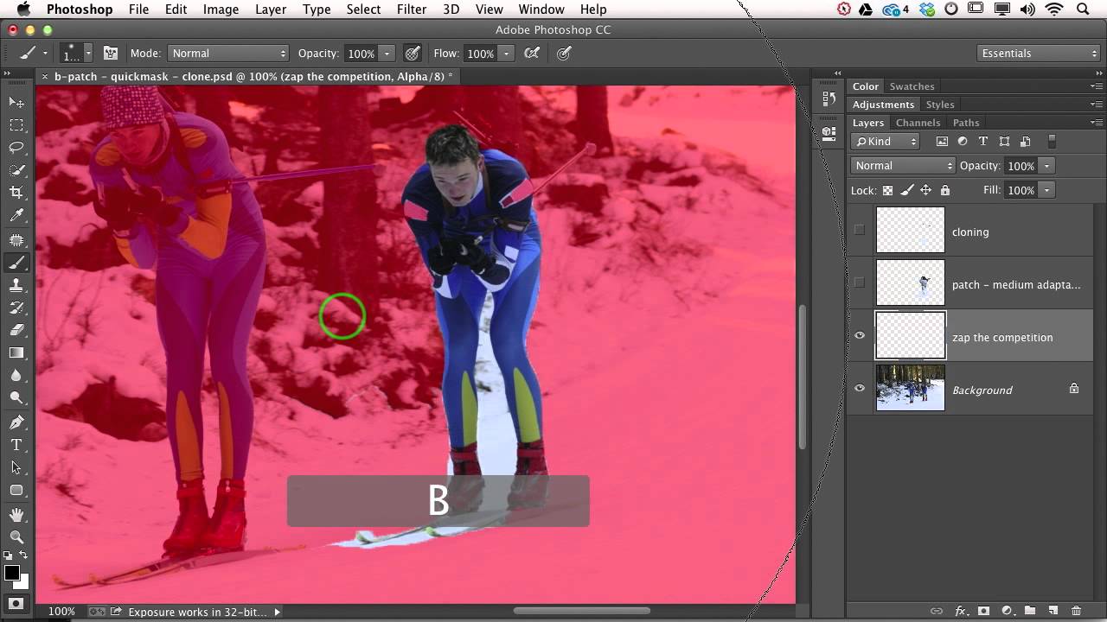
Task: Select the Quick Selection tool
Action: click(x=16, y=170)
